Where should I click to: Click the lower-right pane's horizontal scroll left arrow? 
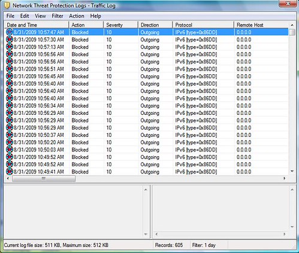point(156,234)
